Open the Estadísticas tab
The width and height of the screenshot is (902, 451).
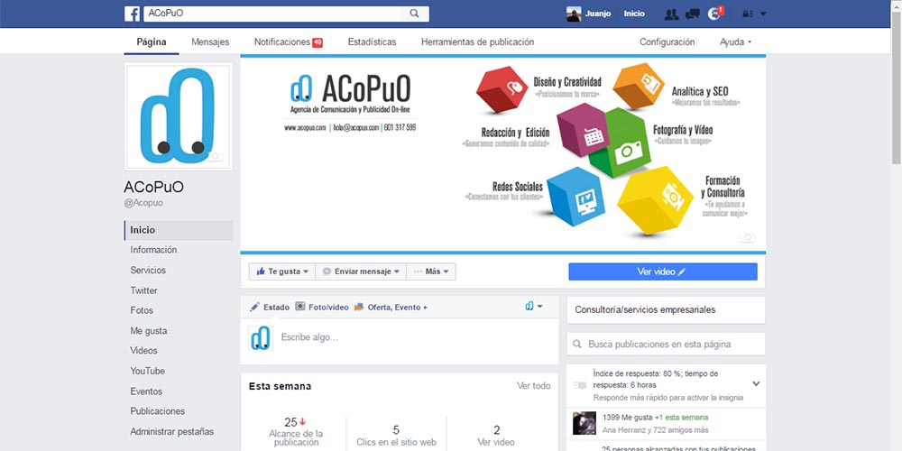[372, 42]
